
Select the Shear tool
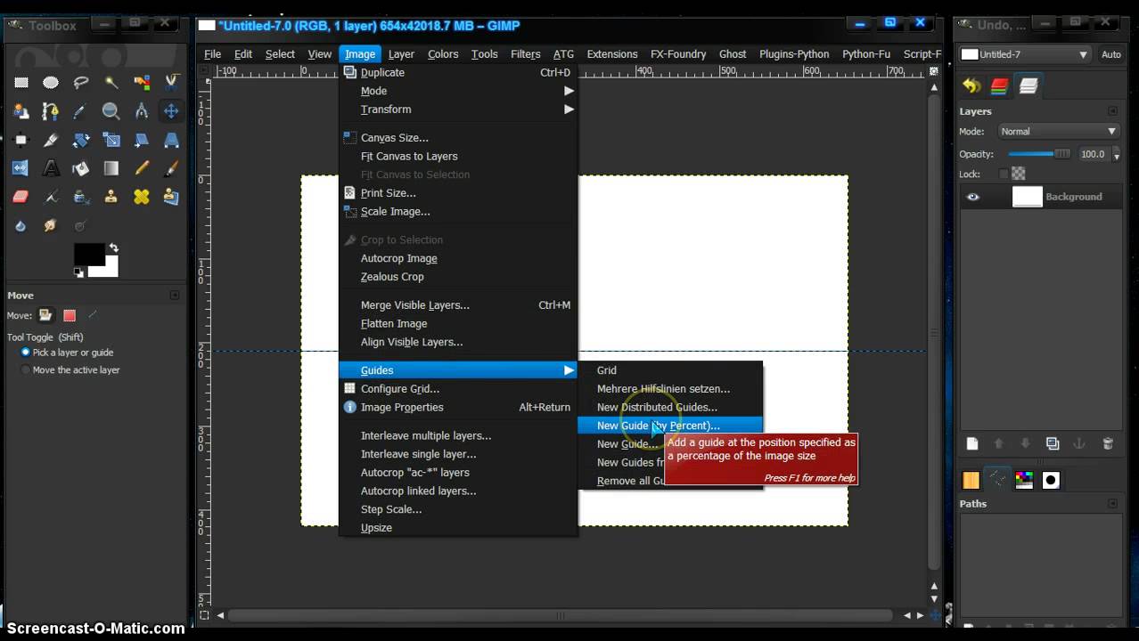(142, 140)
